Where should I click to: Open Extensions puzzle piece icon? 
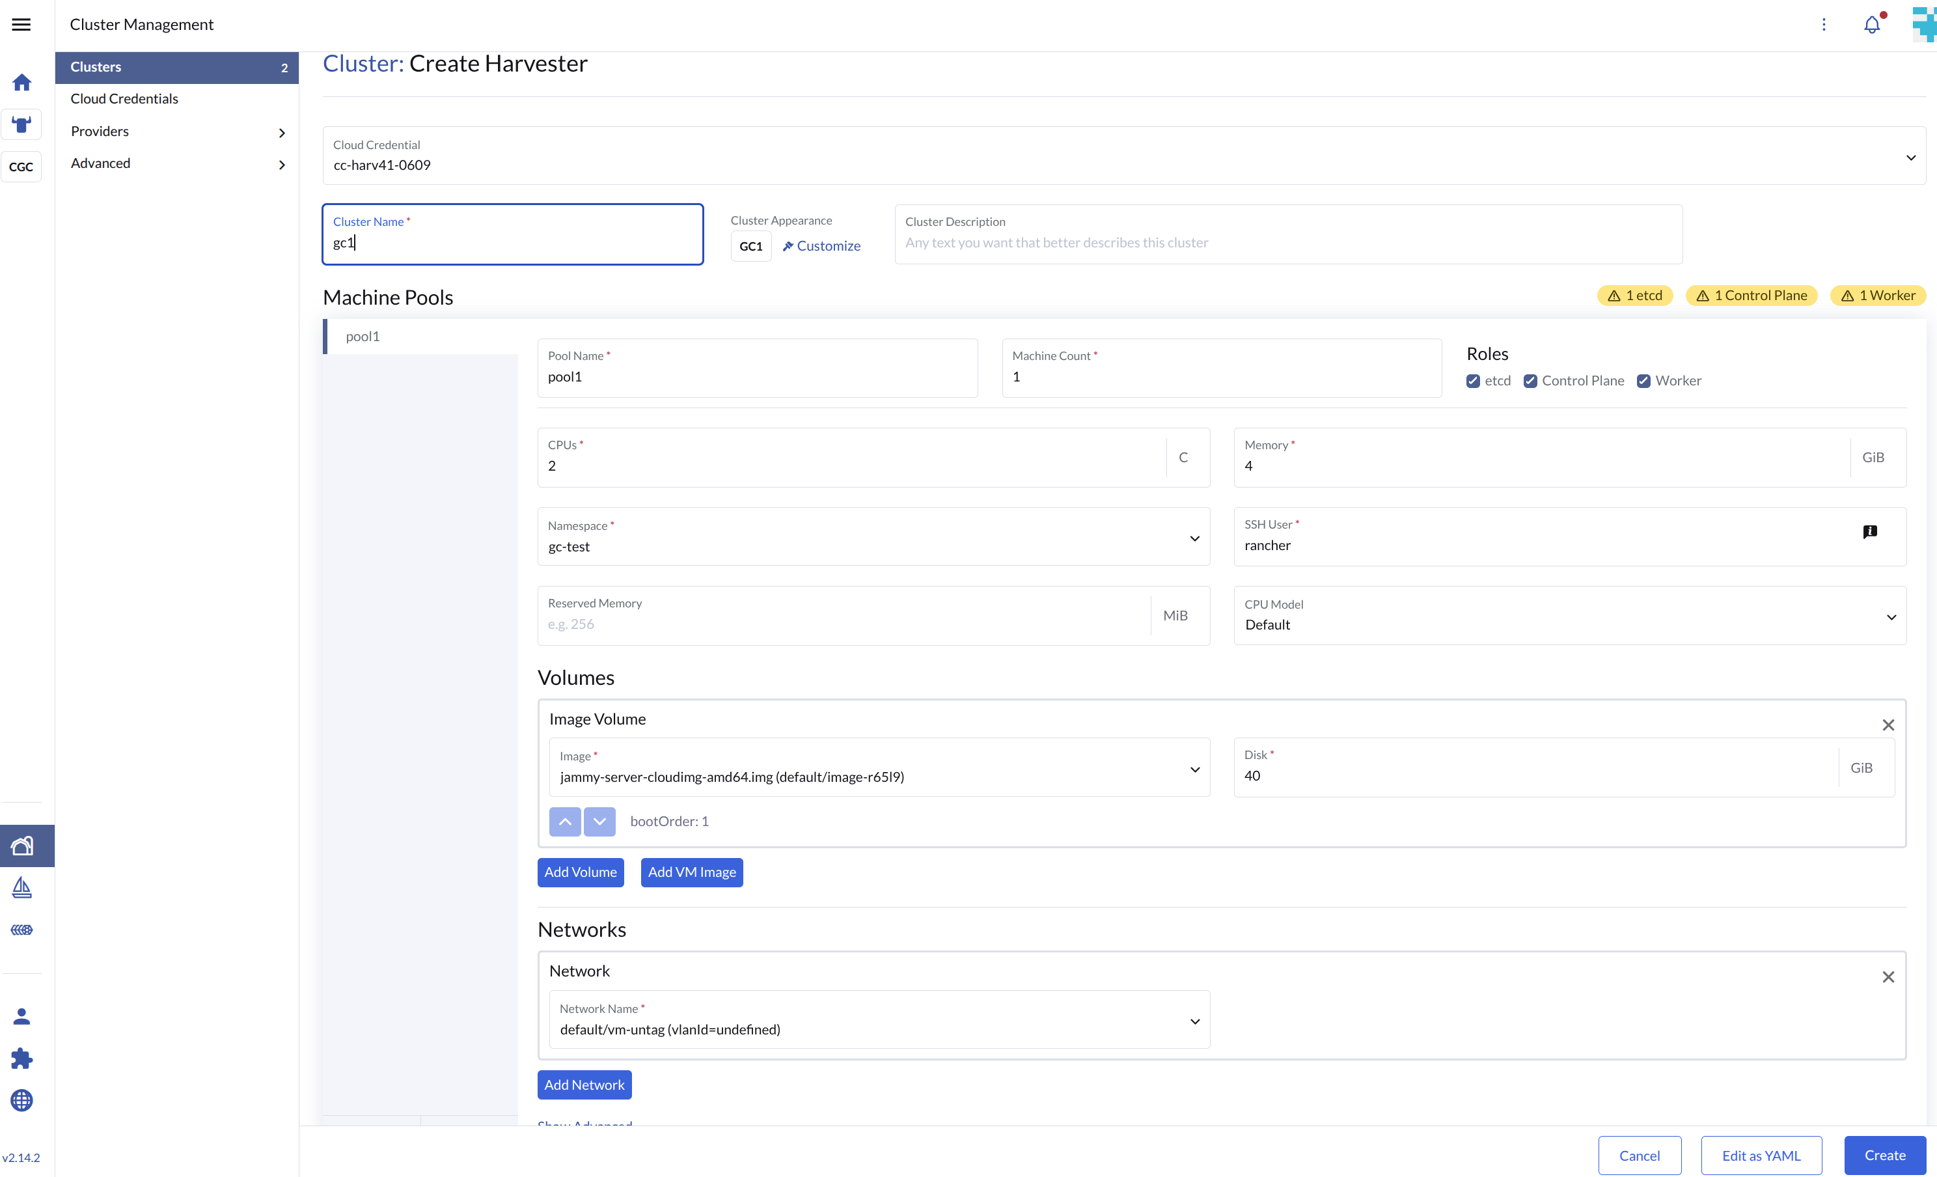click(22, 1059)
